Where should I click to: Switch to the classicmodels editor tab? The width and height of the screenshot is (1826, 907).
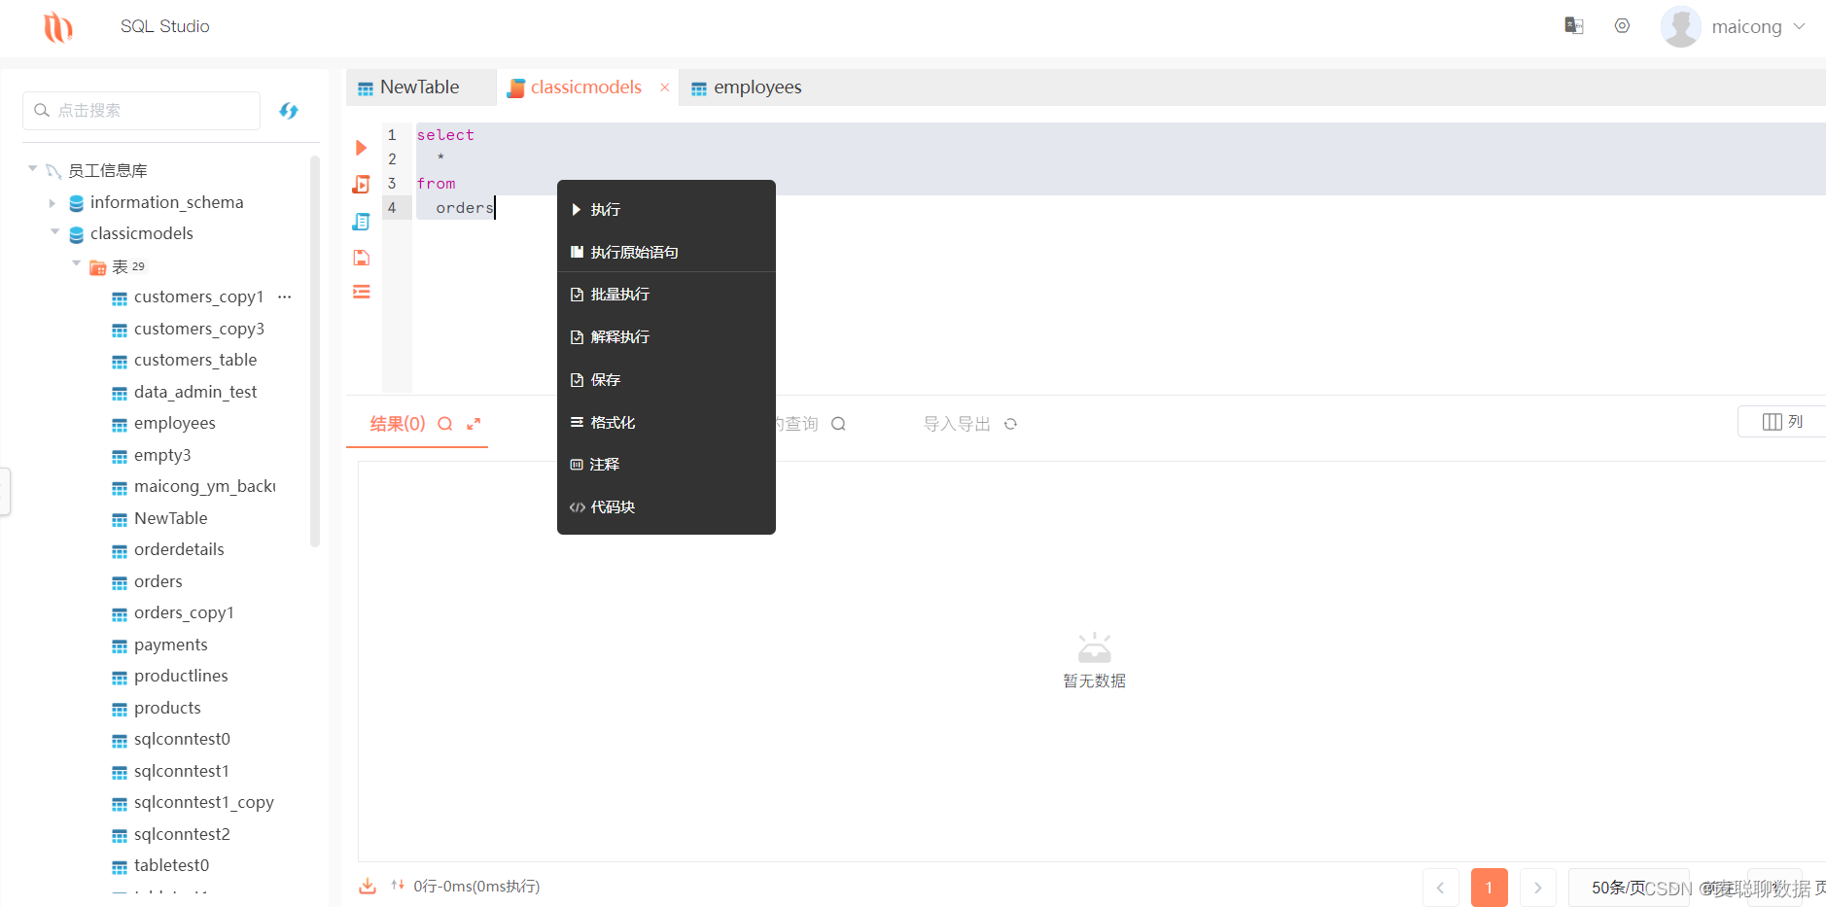585,87
